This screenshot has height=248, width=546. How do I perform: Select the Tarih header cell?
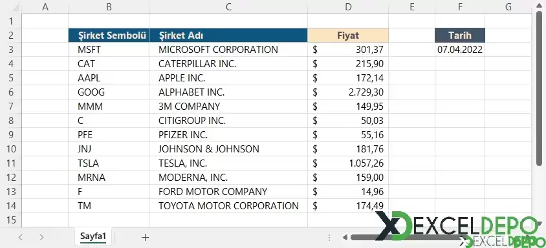click(460, 35)
